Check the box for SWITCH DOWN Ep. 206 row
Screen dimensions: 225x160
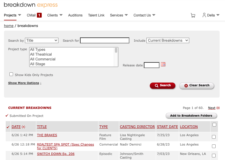click(214, 155)
